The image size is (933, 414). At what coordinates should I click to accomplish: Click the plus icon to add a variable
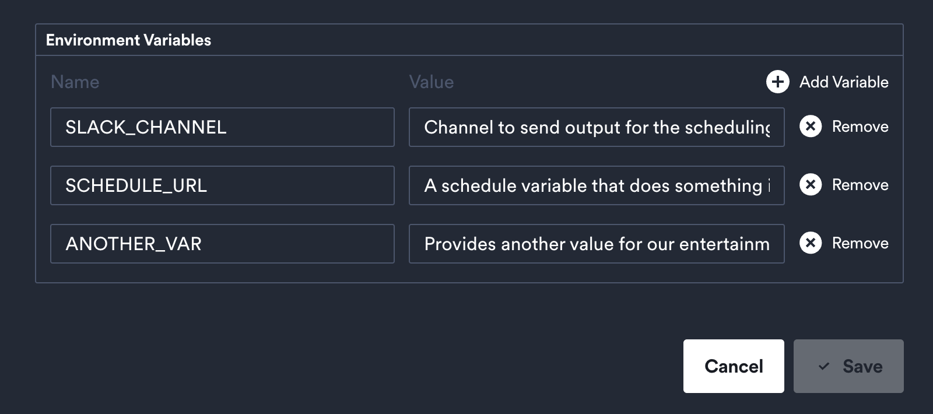click(777, 82)
